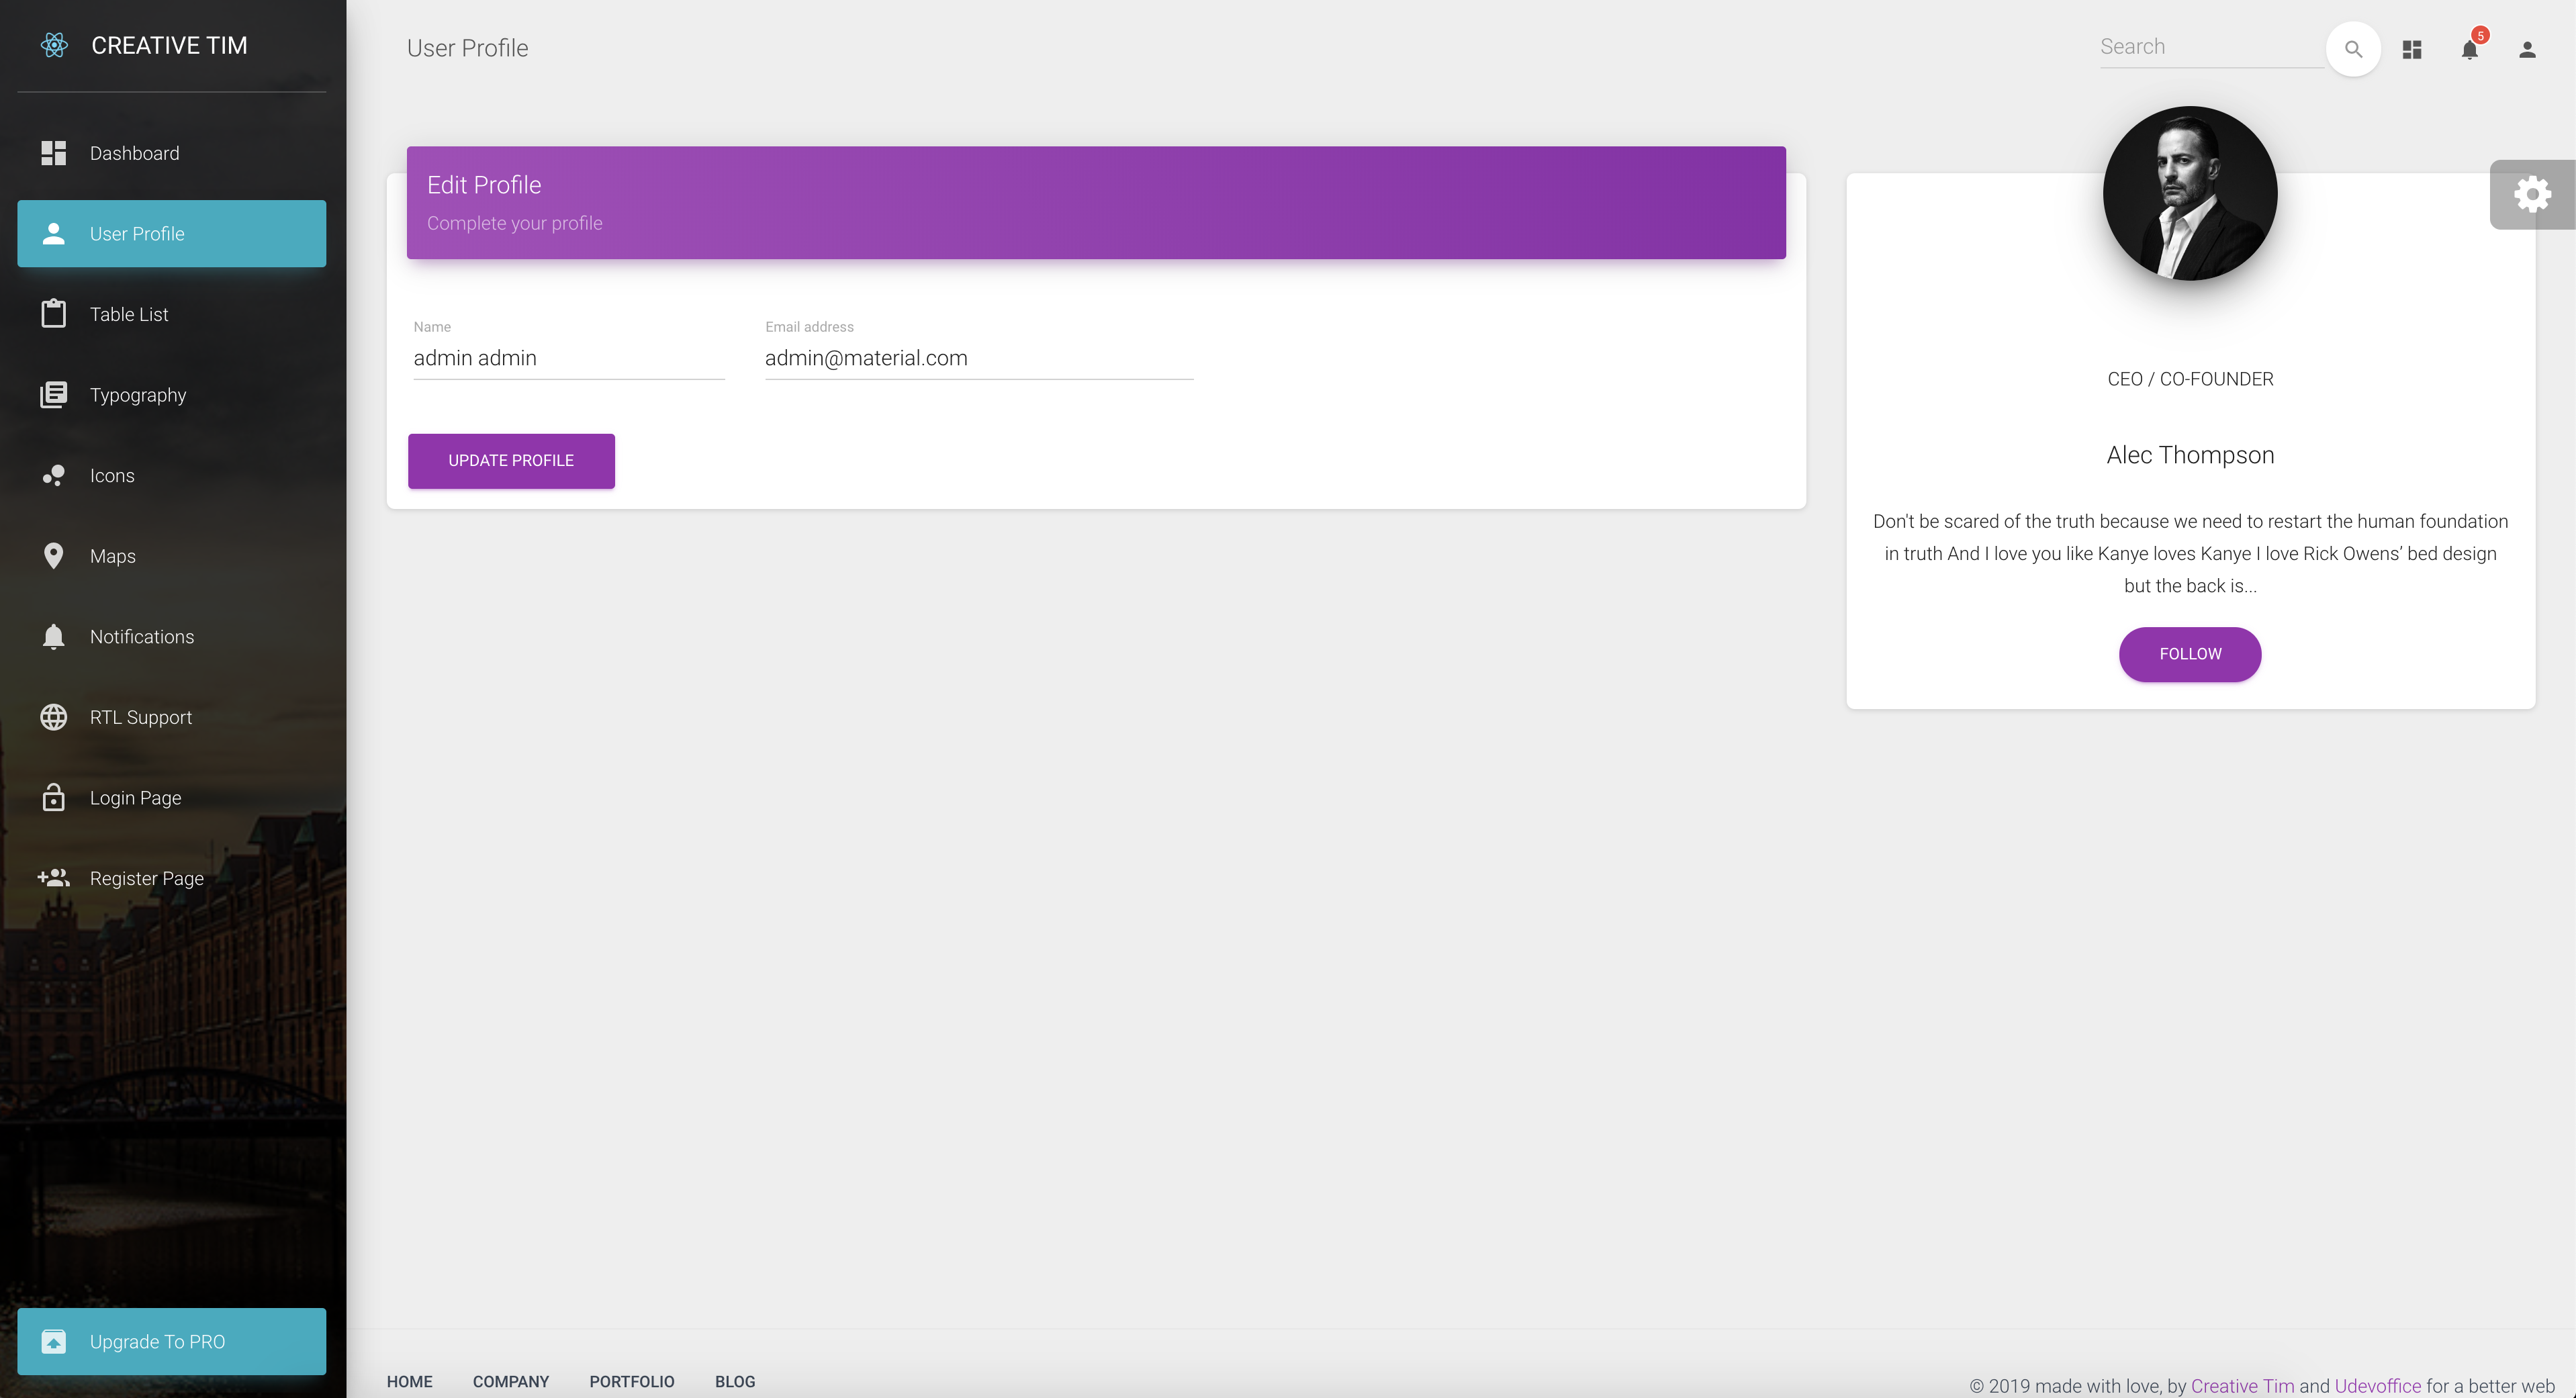Click the Email address input field
The height and width of the screenshot is (1398, 2576).
coord(978,358)
